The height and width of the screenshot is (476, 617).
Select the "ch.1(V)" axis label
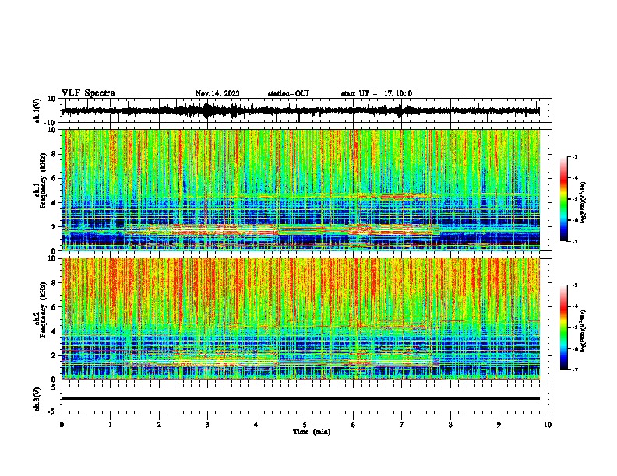[x=37, y=110]
